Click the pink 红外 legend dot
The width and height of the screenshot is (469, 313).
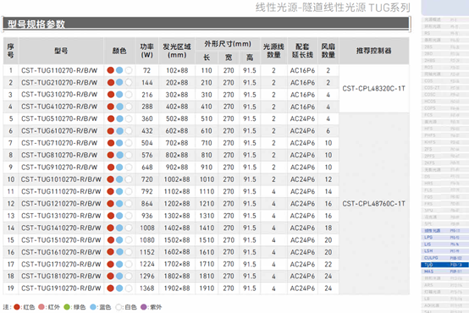(x=41, y=307)
